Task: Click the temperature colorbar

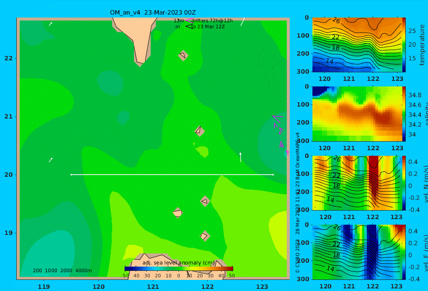Action: pos(404,45)
